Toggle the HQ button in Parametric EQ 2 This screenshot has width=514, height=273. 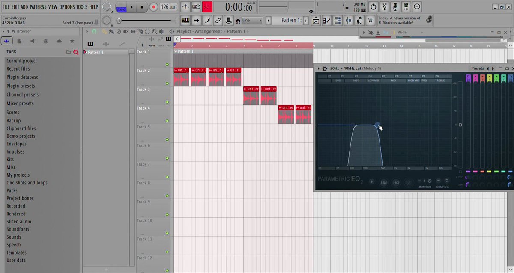pyautogui.click(x=396, y=182)
